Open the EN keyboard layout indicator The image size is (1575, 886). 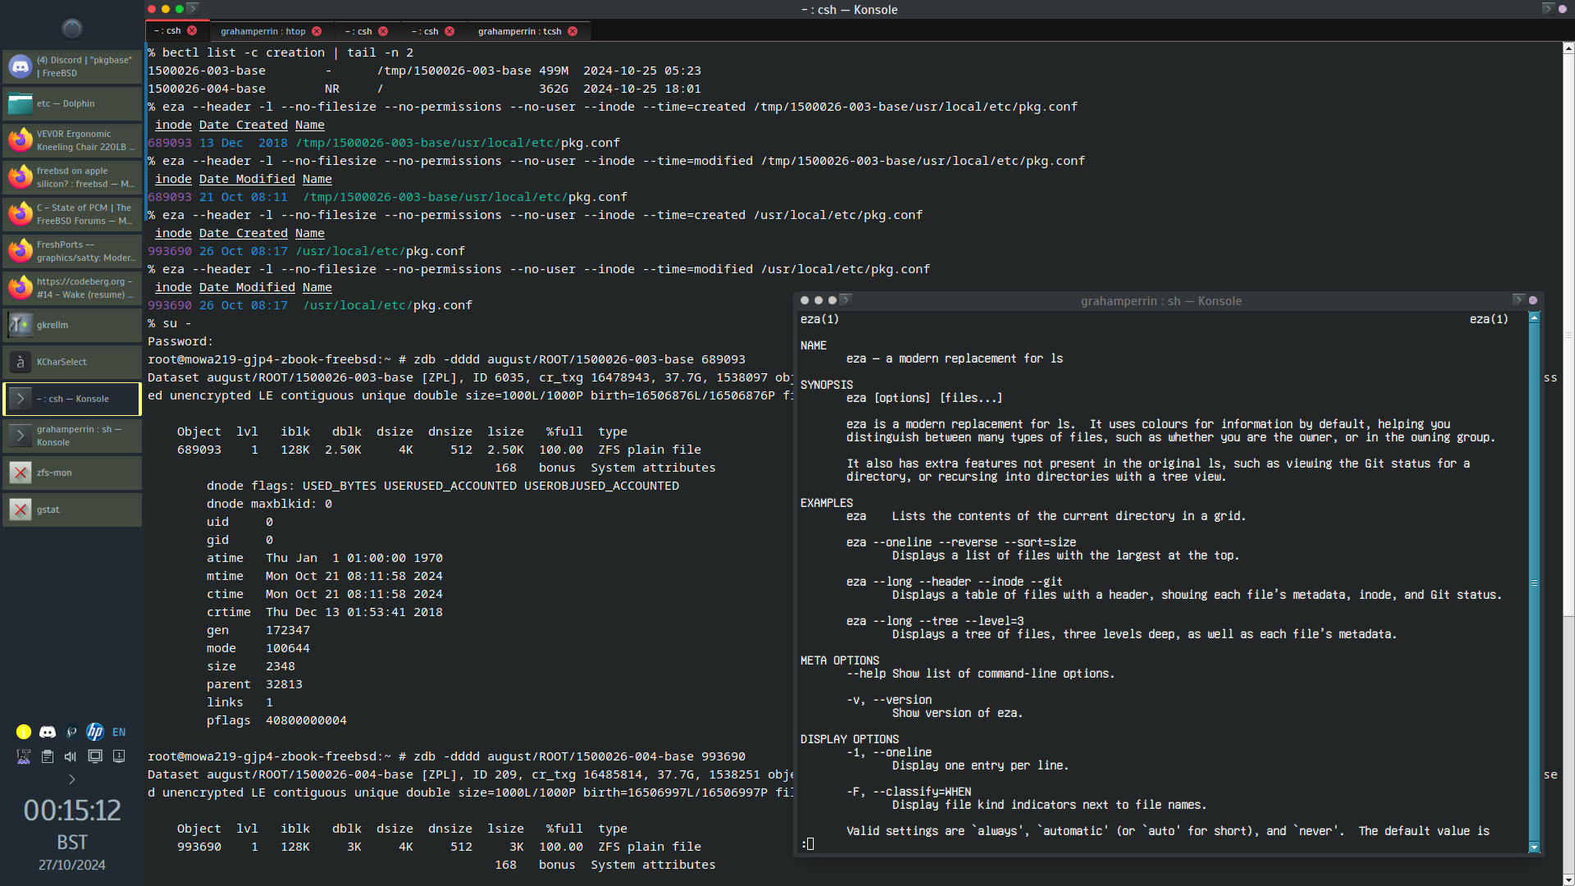(x=119, y=732)
